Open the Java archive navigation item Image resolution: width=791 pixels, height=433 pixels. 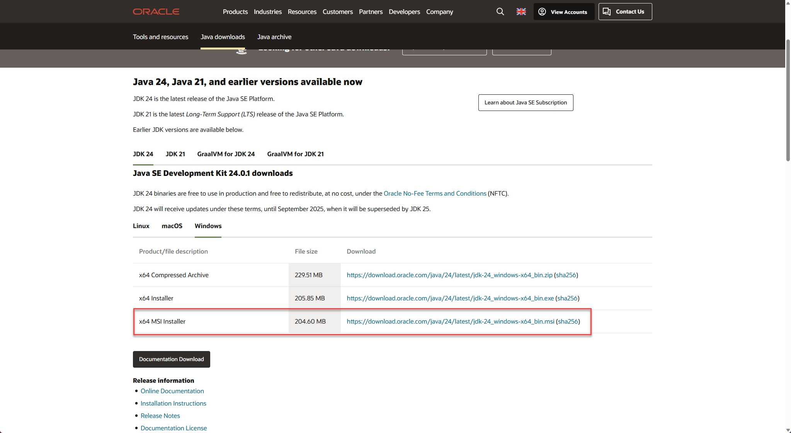(274, 37)
